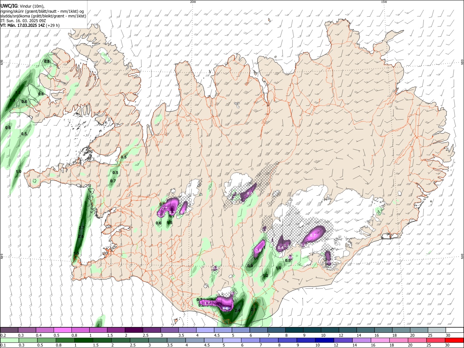The height and width of the screenshot is (348, 464).
Task: Click the '1.2' precipitation value on the map
Action: click(265, 275)
